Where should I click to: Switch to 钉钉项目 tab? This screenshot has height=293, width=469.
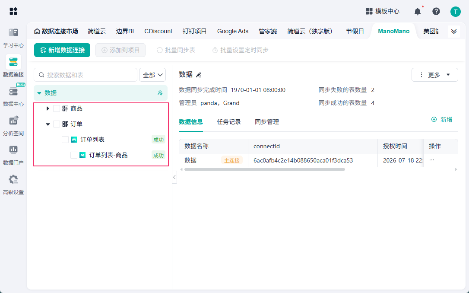195,31
